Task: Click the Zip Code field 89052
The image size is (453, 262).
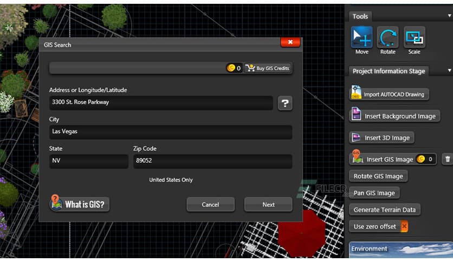Action: [x=212, y=161]
